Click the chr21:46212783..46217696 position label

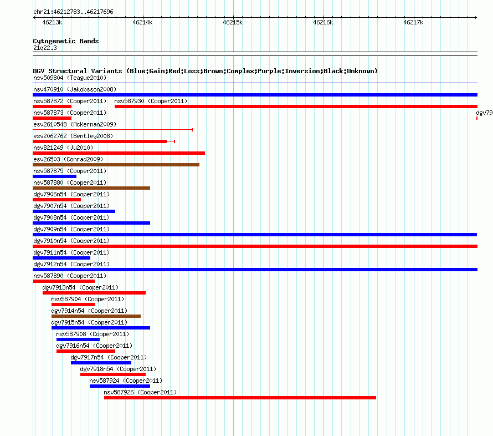point(73,12)
